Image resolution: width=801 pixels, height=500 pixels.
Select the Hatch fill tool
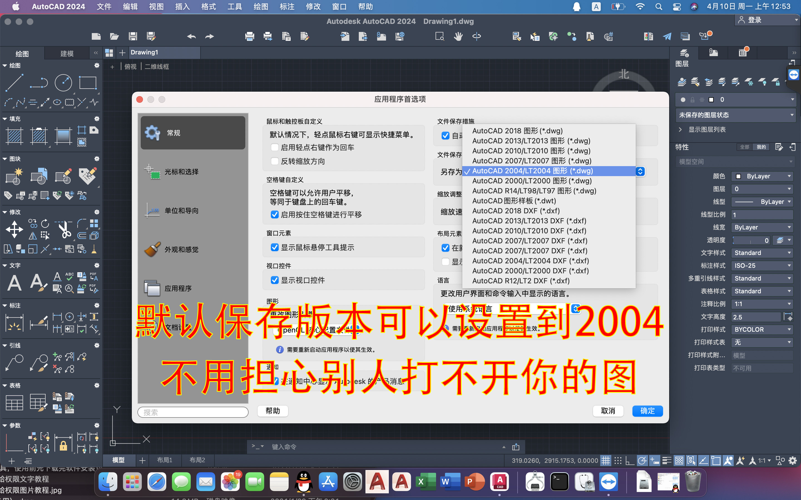tap(14, 136)
